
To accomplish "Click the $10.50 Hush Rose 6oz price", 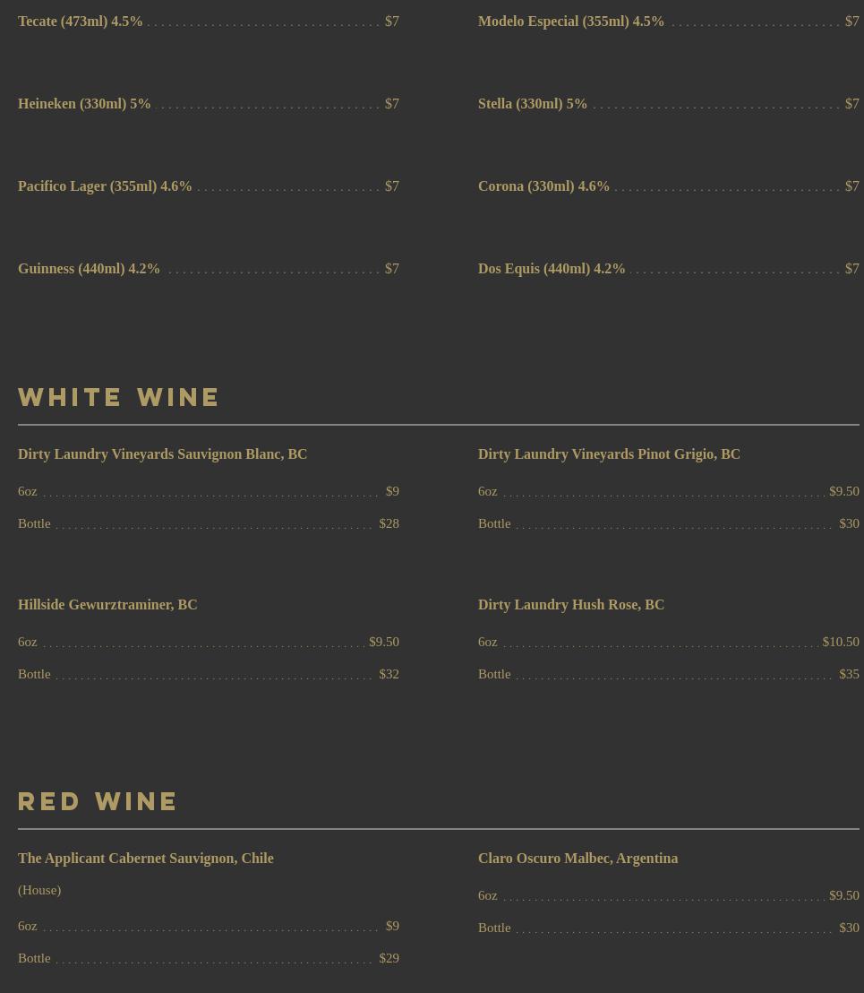I will (x=840, y=642).
